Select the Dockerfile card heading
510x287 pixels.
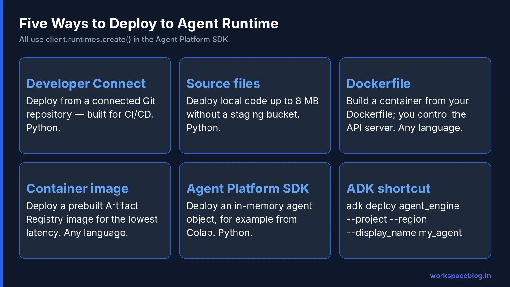click(379, 84)
